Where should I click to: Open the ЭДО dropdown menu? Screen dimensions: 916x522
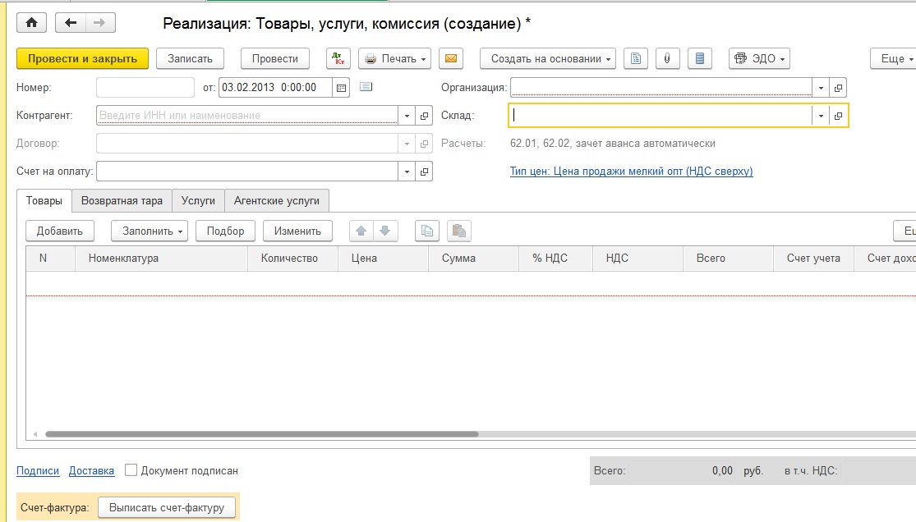point(759,58)
